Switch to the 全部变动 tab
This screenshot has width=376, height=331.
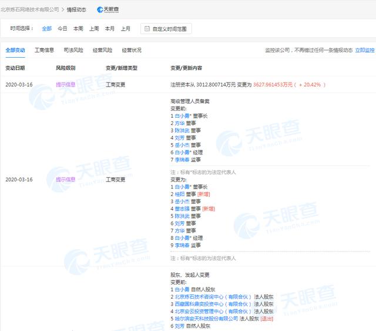click(15, 50)
